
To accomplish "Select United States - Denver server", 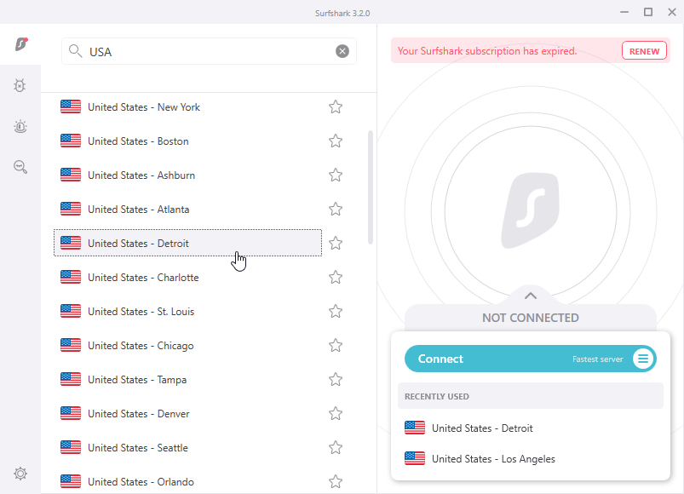I will (x=188, y=413).
